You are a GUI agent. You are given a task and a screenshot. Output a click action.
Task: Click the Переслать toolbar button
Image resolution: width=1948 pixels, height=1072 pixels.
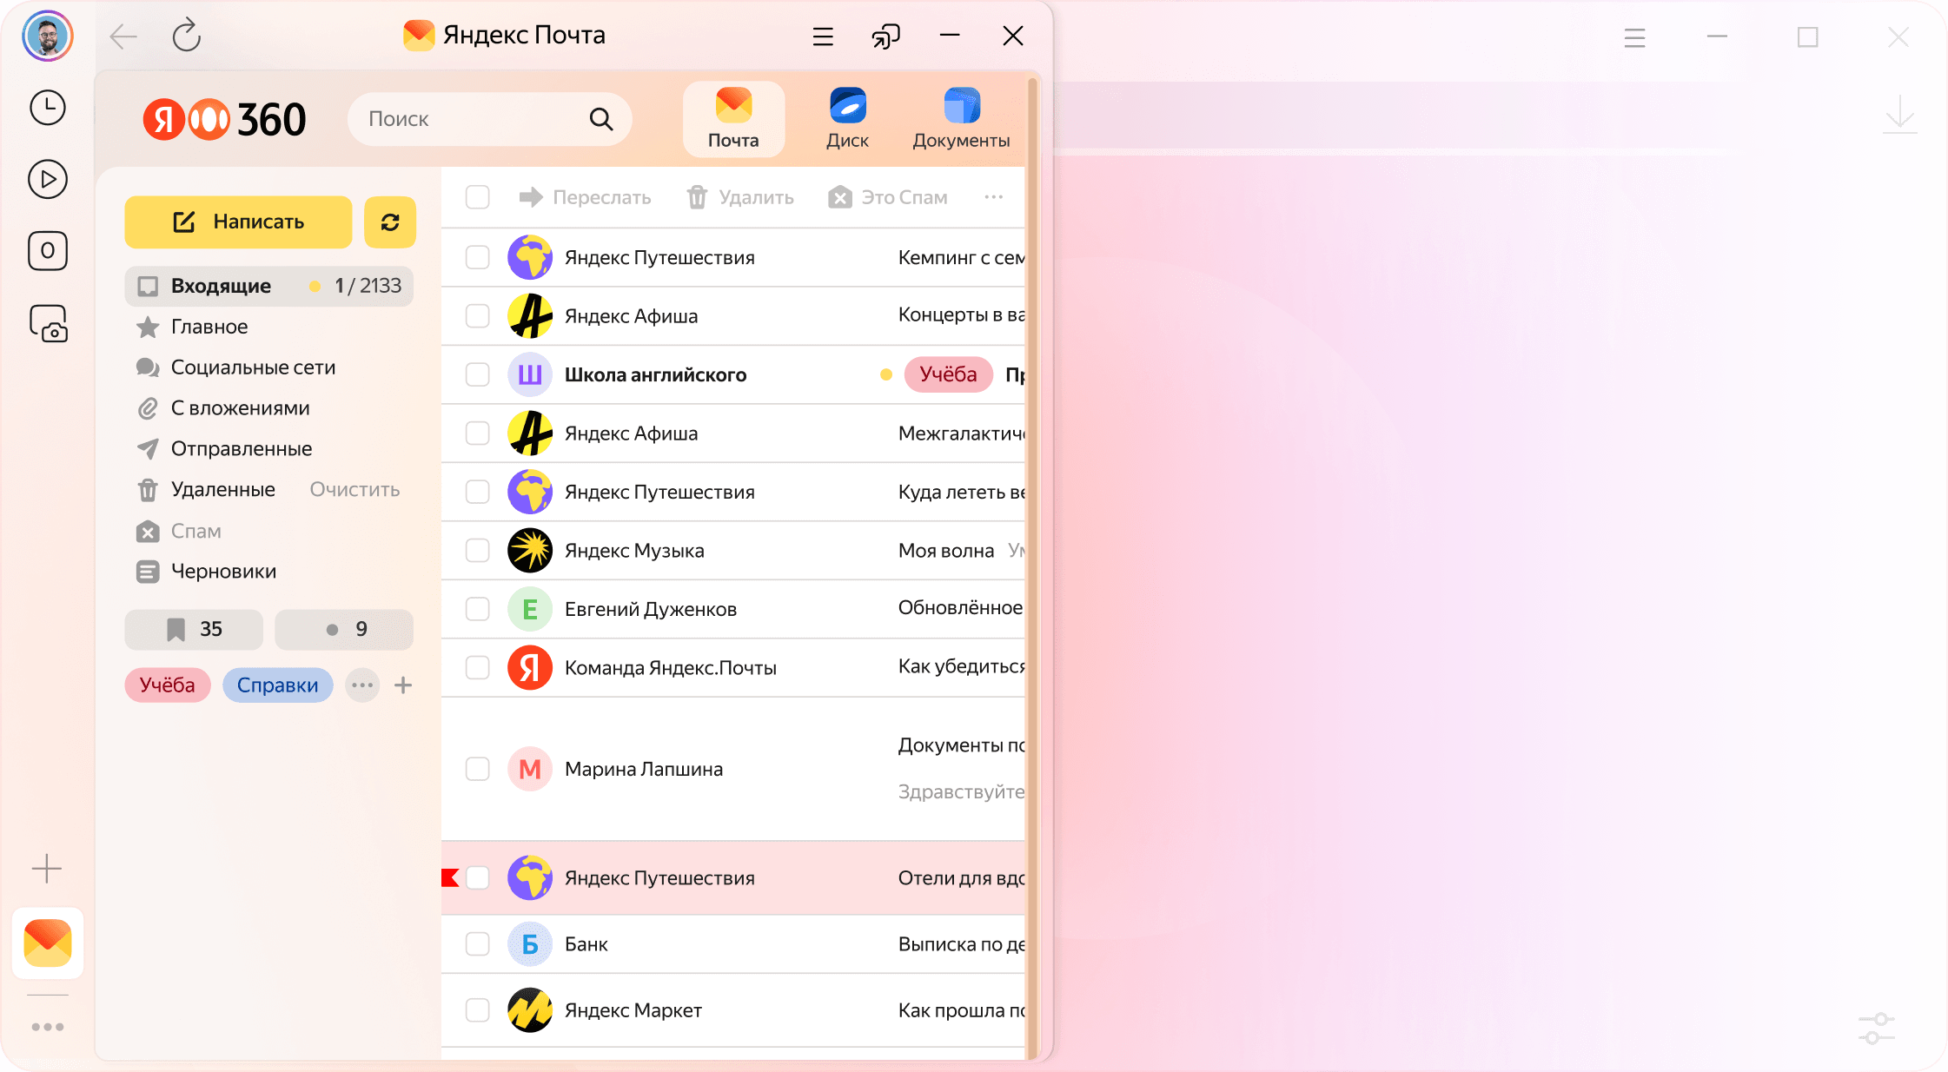(x=585, y=197)
